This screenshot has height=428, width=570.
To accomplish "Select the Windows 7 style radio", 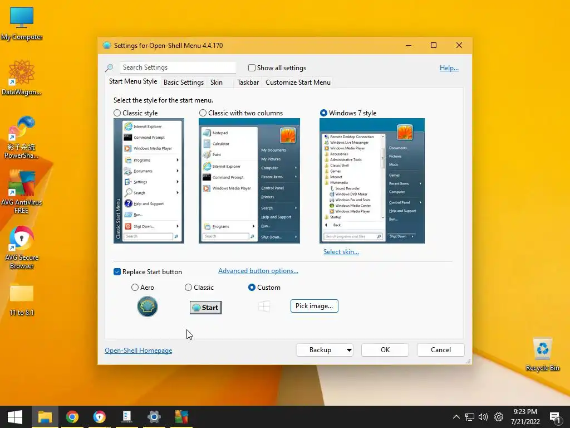I will point(323,113).
